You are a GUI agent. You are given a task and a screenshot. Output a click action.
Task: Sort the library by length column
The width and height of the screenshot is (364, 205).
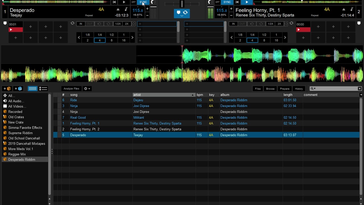click(x=293, y=95)
